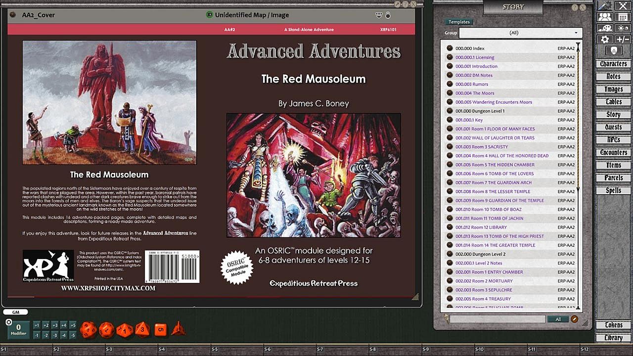Open link icon for 000.001 Introduction
The width and height of the screenshot is (633, 356).
(450, 66)
